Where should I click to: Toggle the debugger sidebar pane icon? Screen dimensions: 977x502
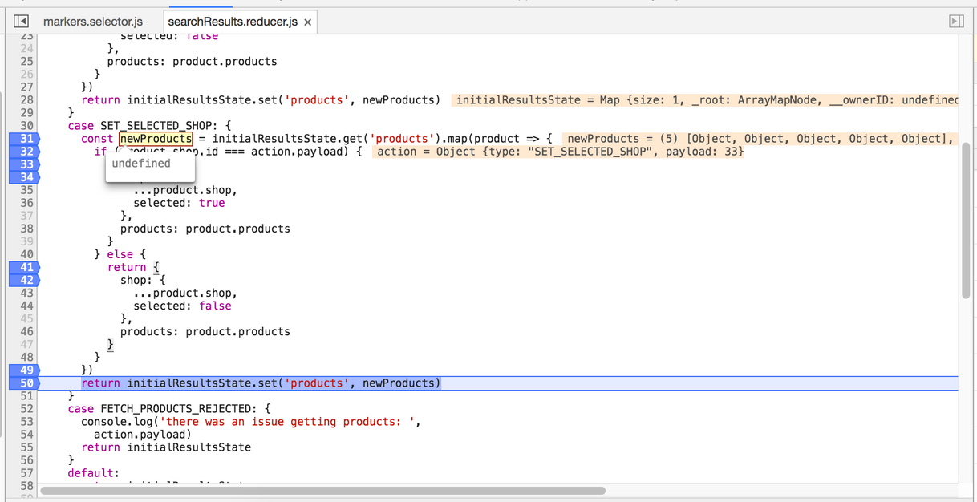tap(956, 22)
